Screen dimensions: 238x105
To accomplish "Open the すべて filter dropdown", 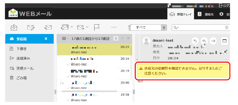I will [149, 28].
